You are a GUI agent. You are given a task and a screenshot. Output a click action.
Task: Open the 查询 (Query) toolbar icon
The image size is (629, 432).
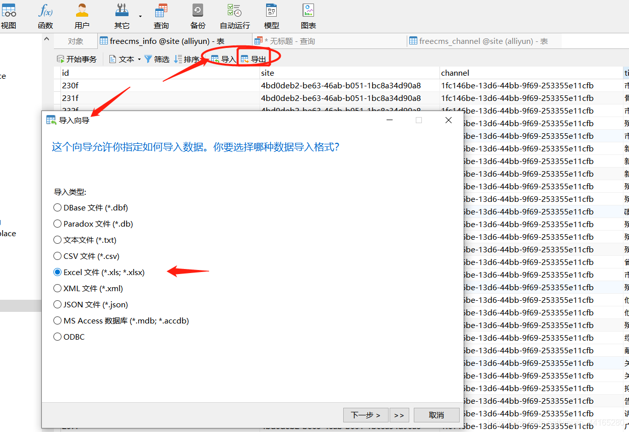point(161,16)
